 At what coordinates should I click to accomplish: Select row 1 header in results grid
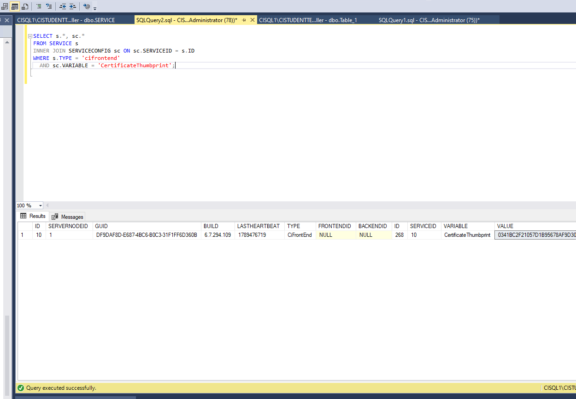click(25, 235)
